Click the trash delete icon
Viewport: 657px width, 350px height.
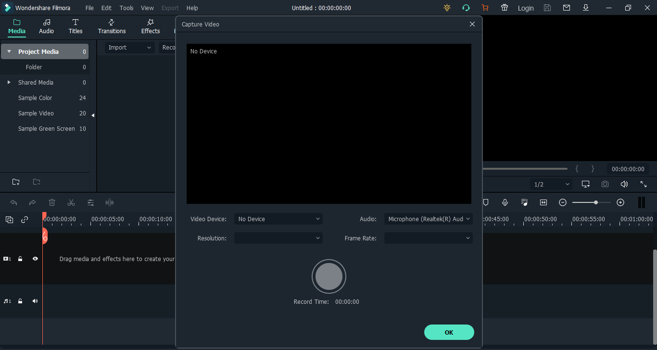pyautogui.click(x=52, y=202)
